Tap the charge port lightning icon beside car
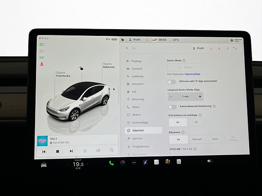The height and width of the screenshot is (196, 262). 114,89
